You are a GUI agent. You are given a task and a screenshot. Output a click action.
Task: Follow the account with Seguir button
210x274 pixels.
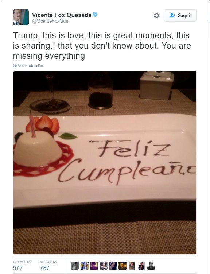[180, 16]
